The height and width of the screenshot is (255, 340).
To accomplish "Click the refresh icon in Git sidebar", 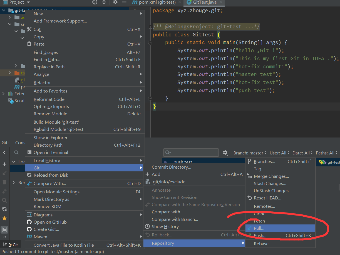I will pyautogui.click(x=4, y=209).
